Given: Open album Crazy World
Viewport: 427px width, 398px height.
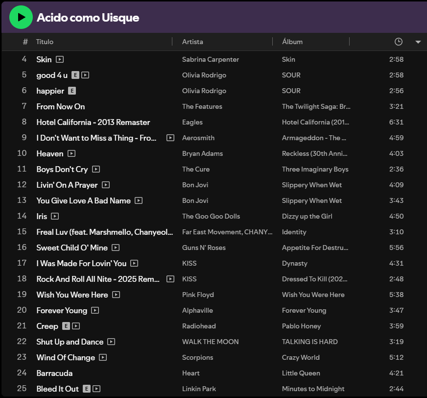Looking at the screenshot, I should (x=301, y=358).
